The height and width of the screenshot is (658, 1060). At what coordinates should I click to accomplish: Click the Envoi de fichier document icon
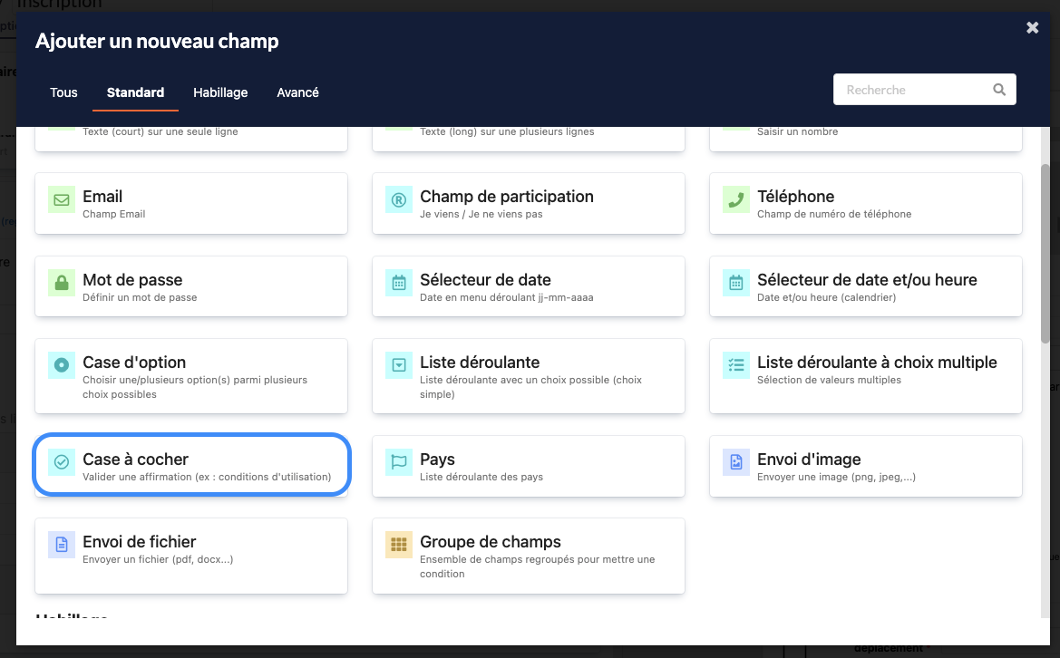tap(62, 545)
